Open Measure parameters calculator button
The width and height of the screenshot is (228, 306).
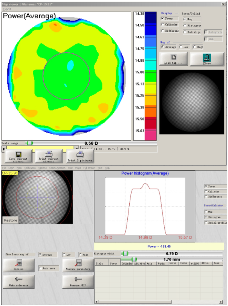coord(78,265)
